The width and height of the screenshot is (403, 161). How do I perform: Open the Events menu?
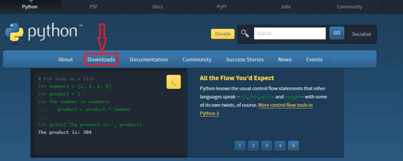[314, 59]
